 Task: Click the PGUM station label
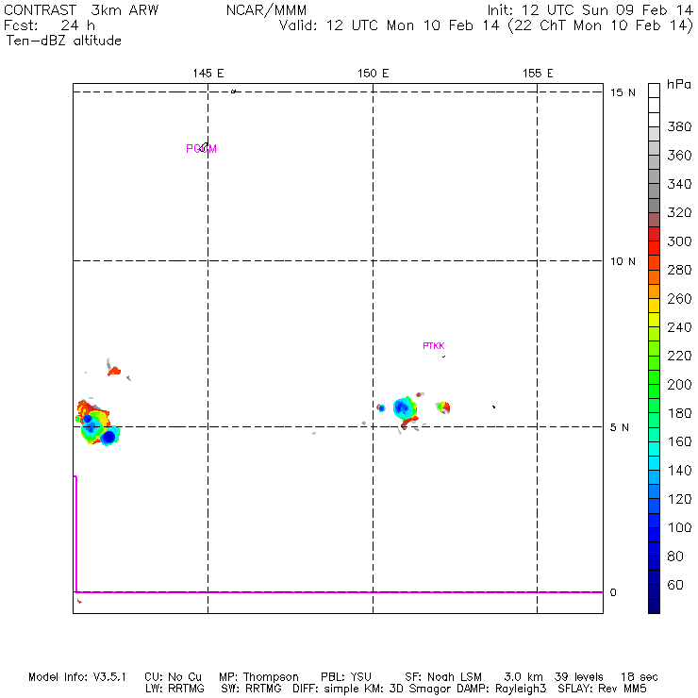coord(201,149)
